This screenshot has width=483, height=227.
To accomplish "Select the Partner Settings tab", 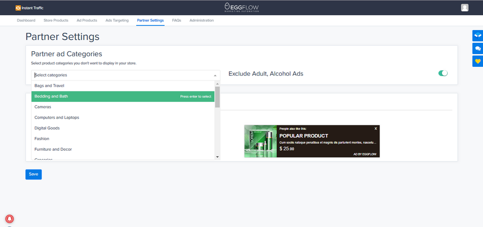I will click(x=150, y=20).
